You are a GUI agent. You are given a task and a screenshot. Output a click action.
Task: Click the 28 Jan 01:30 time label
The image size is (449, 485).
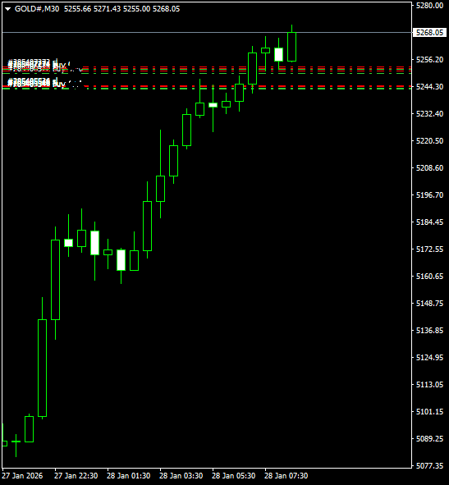[x=128, y=475]
